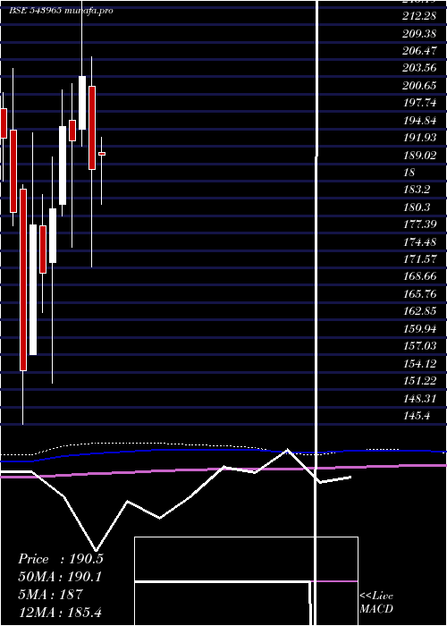
Task: Click the 197.74 axis value
Action: tap(419, 103)
